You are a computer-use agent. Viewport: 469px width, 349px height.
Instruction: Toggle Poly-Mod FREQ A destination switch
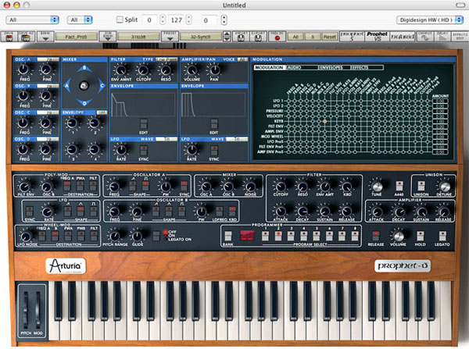(x=67, y=186)
